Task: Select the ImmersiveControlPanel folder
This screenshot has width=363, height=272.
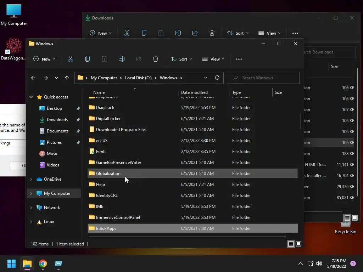Action: tap(192, 217)
